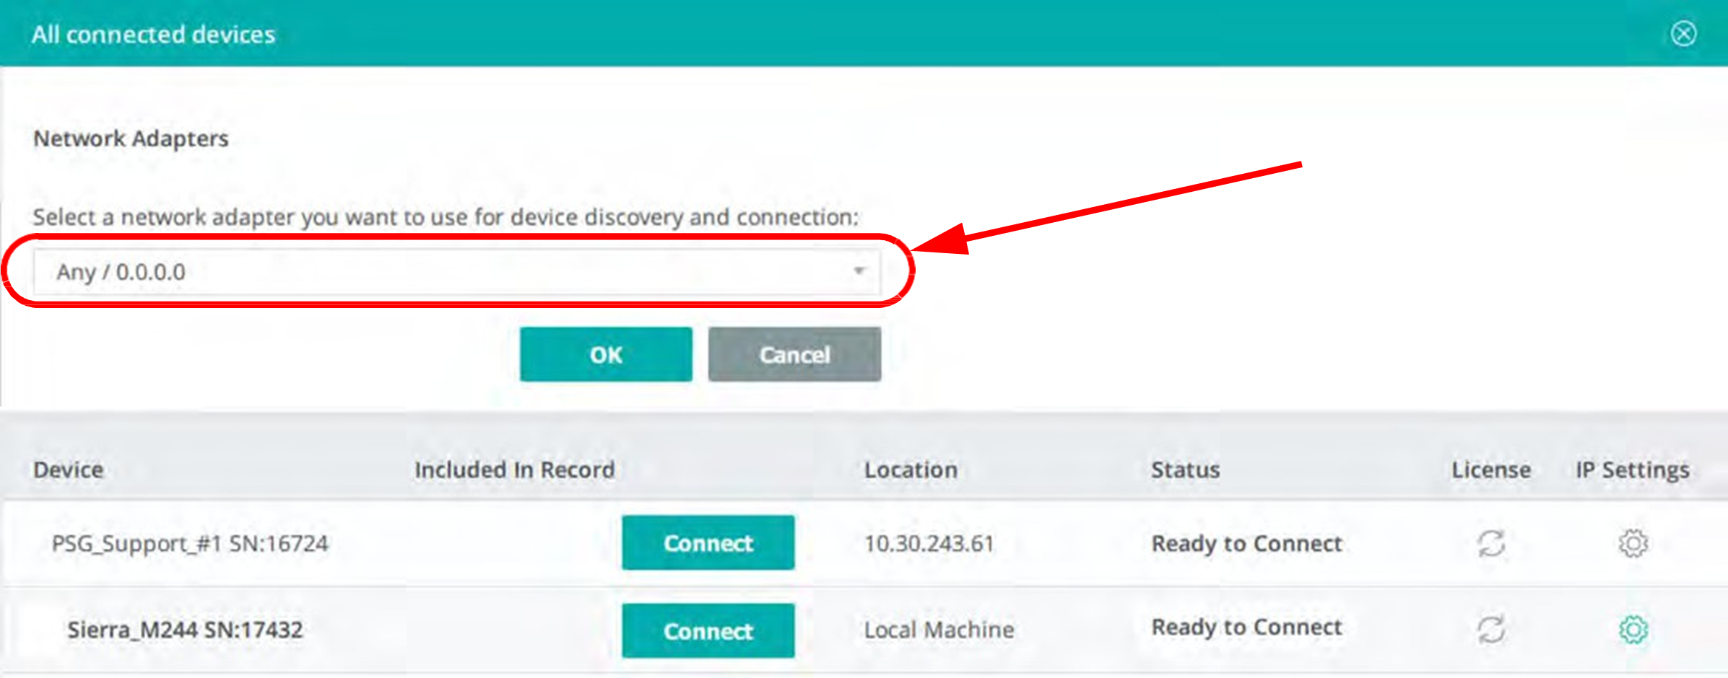Image resolution: width=1728 pixels, height=678 pixels.
Task: Open IP settings gear for Sierra_M244
Action: tap(1633, 630)
